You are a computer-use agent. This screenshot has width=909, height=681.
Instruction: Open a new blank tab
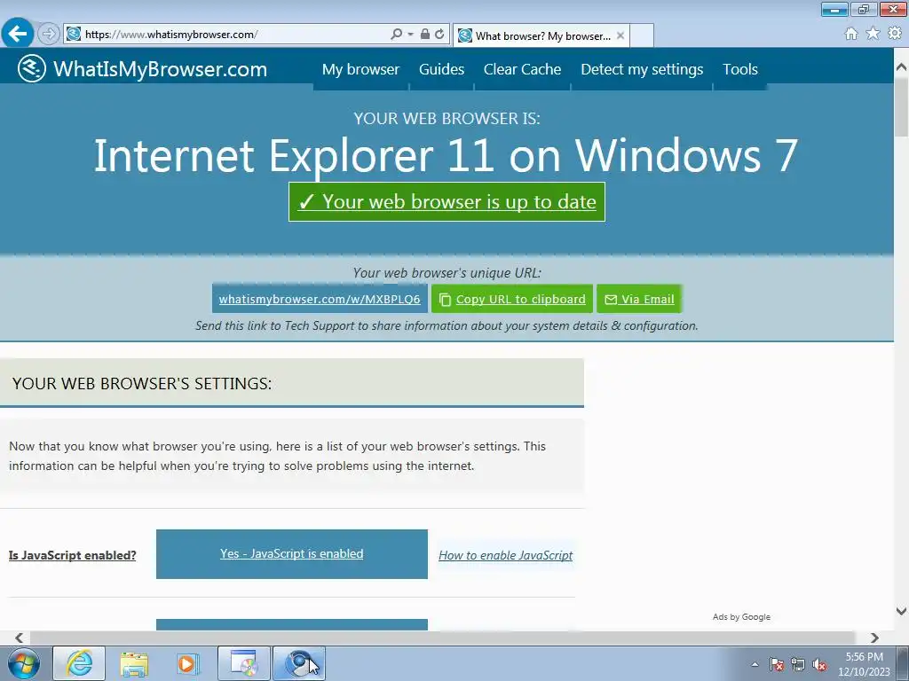click(642, 35)
